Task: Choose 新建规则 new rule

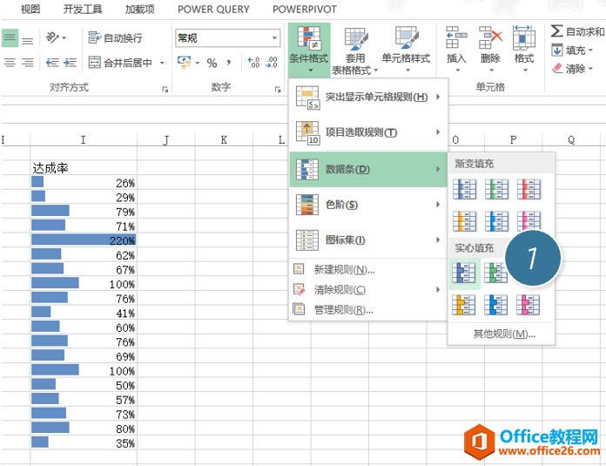Action: click(368, 269)
